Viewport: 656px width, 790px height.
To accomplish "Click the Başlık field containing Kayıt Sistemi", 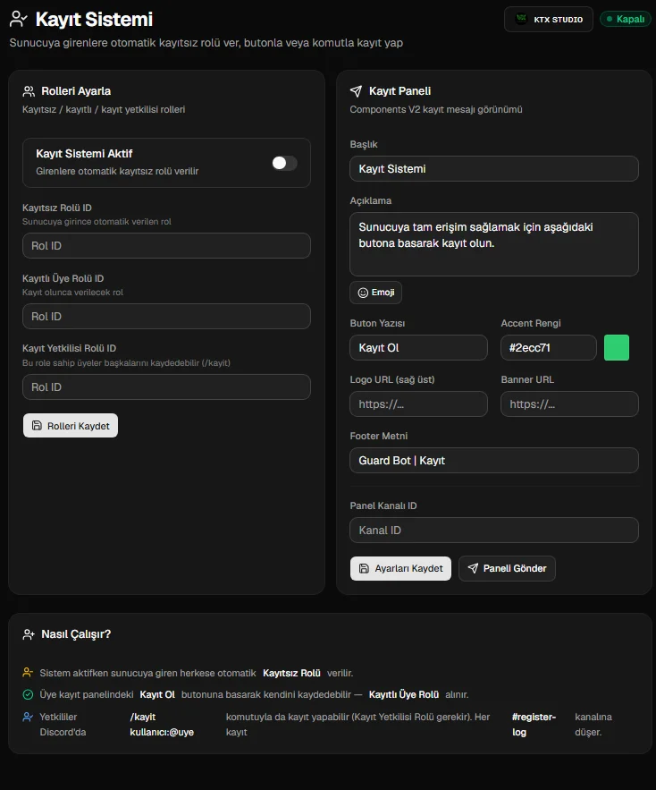I will click(494, 169).
